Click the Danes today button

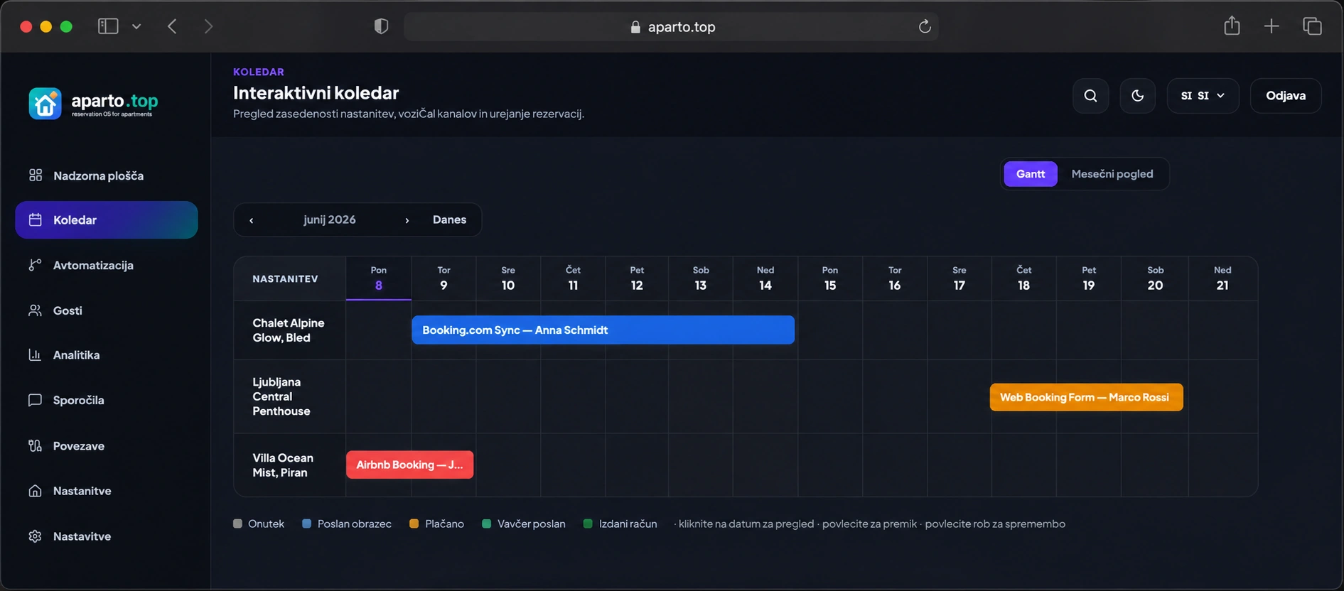pyautogui.click(x=450, y=219)
